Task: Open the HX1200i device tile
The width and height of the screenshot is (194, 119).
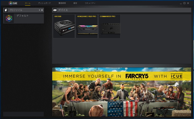Action: 64,26
